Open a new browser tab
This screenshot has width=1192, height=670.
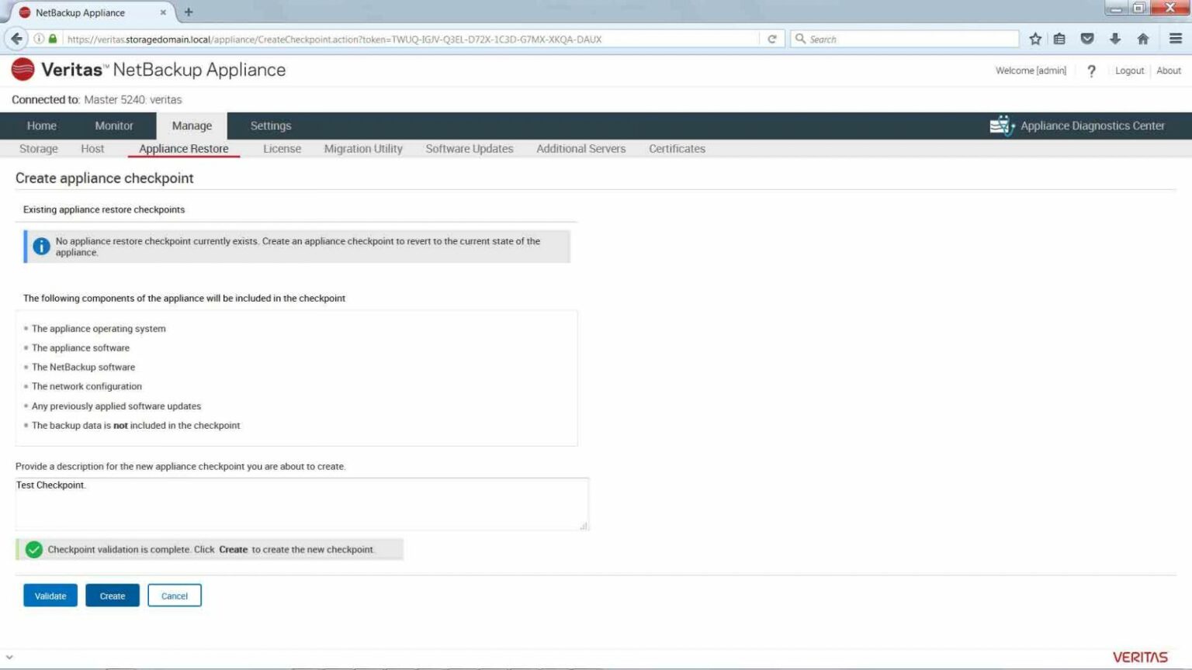coord(189,12)
